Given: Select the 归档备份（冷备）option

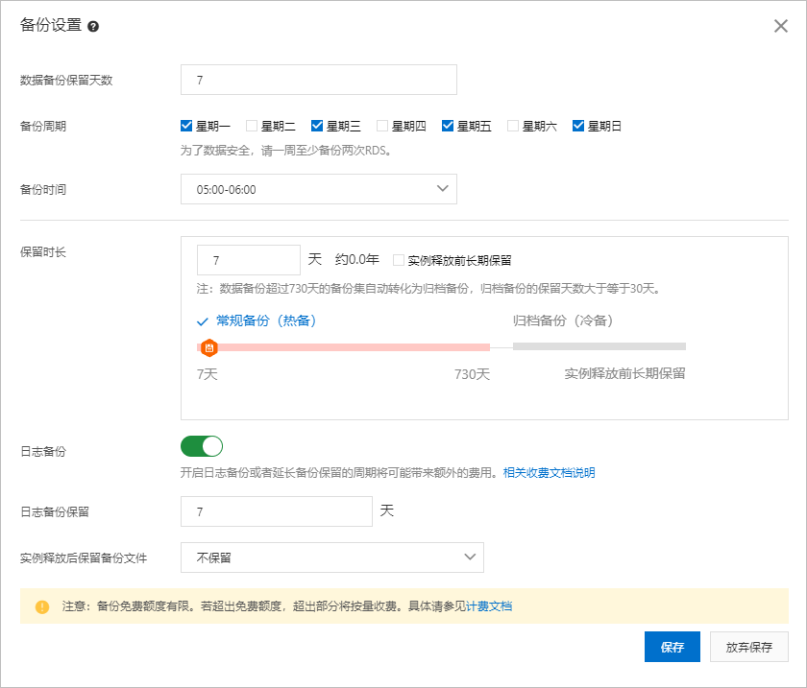Looking at the screenshot, I should [563, 320].
